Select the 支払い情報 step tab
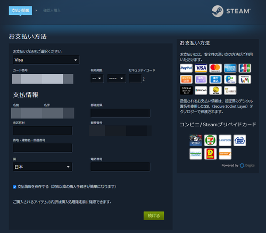266x233 pixels. (20, 11)
